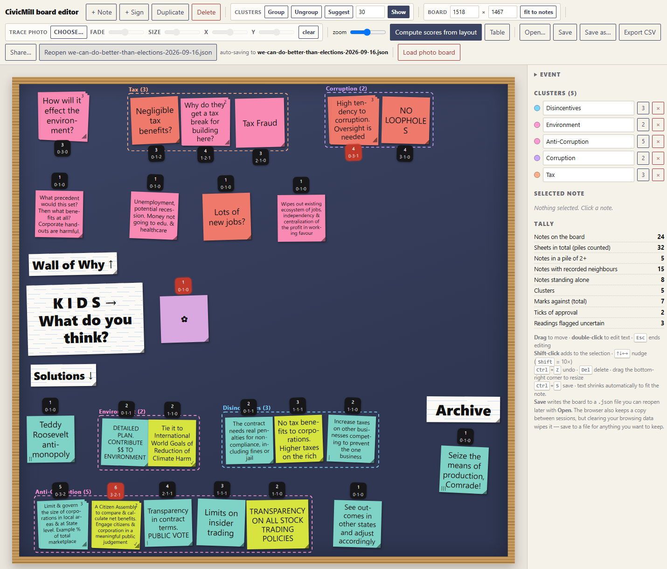Viewport: 667px width, 569px height.
Task: Click the Save as... button
Action: point(598,32)
